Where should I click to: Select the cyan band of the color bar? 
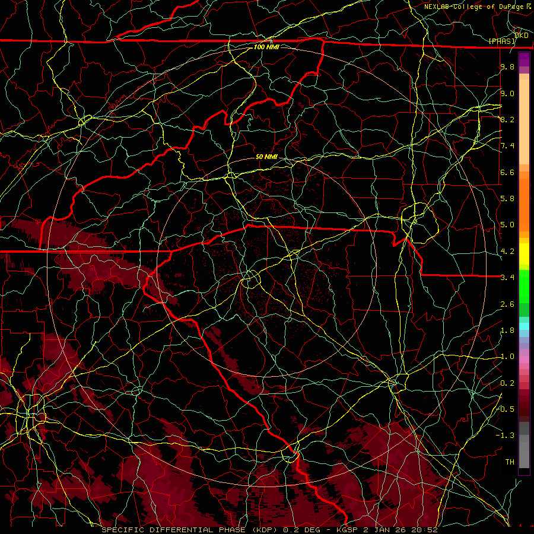click(524, 326)
